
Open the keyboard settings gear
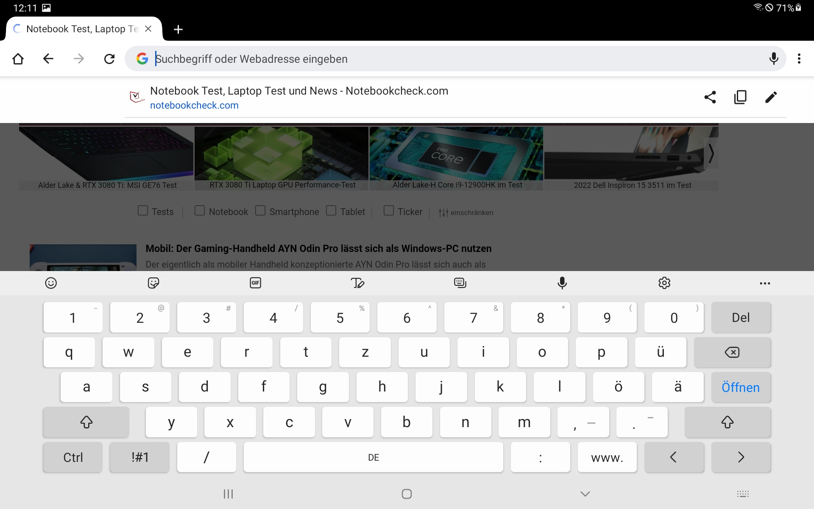tap(664, 283)
